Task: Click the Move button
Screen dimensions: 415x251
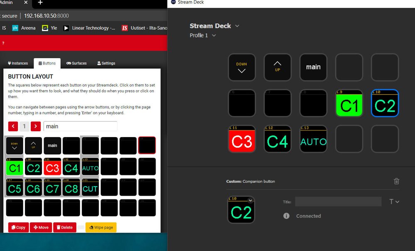Action: tap(41, 227)
